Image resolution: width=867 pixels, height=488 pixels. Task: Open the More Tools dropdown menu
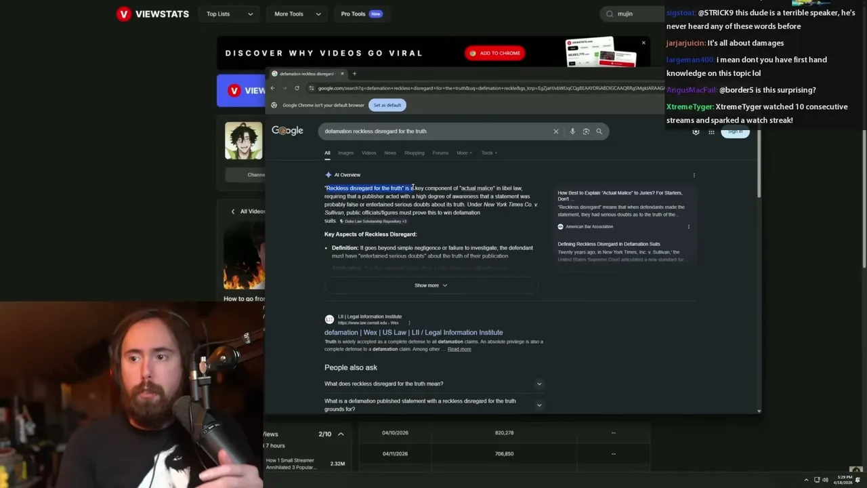[295, 14]
